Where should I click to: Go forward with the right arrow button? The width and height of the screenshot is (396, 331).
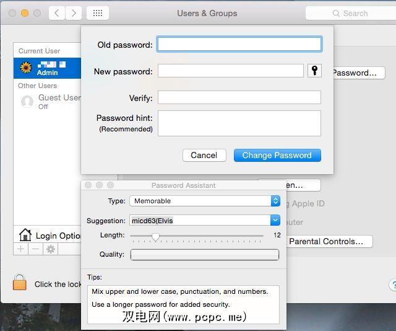click(x=74, y=13)
